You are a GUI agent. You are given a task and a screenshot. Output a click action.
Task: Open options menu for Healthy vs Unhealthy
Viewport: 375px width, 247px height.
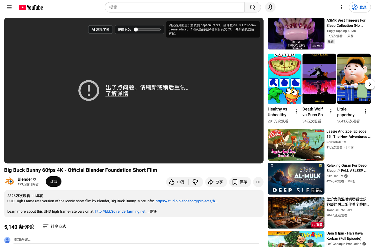coord(296,112)
